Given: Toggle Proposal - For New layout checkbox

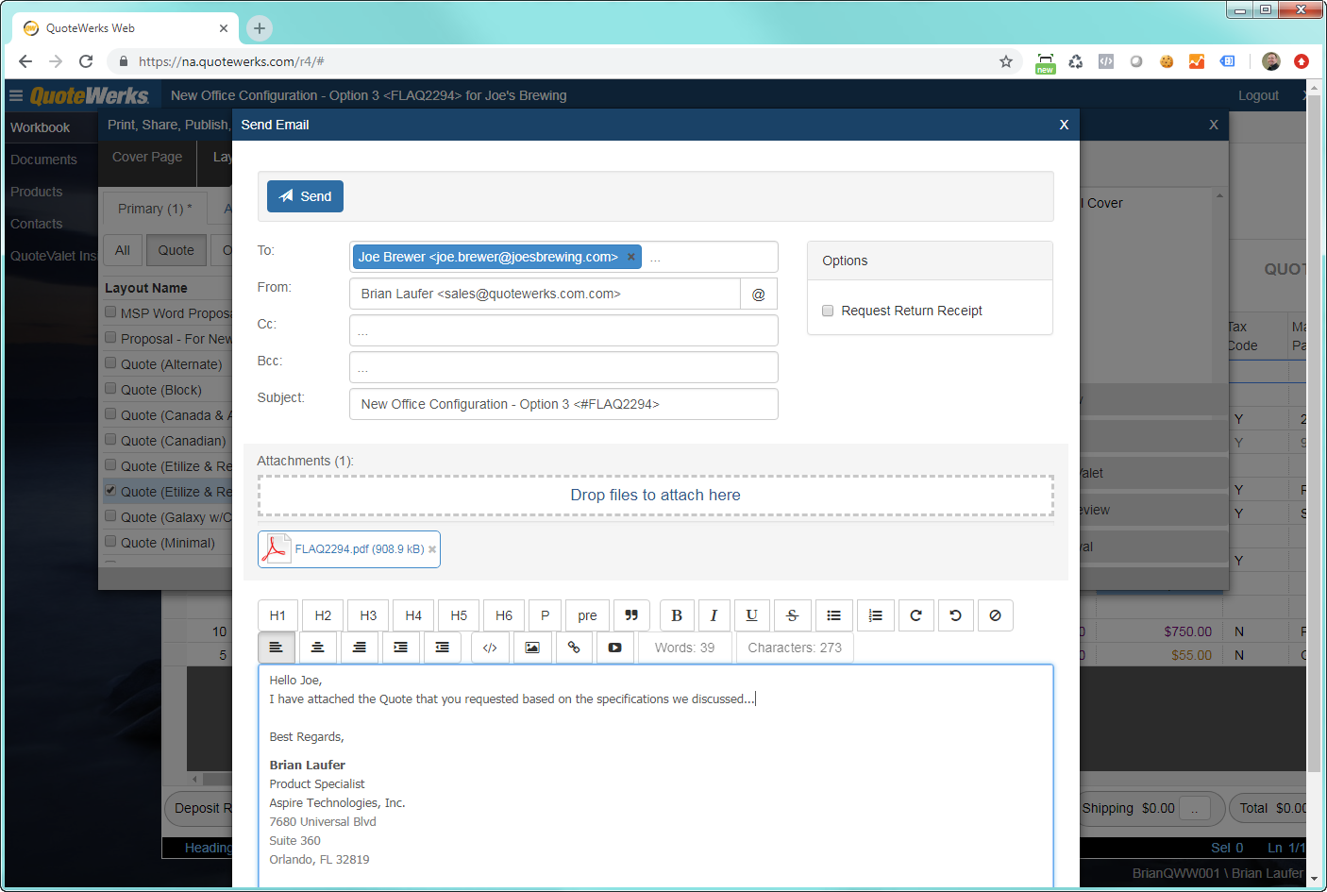Looking at the screenshot, I should 110,338.
